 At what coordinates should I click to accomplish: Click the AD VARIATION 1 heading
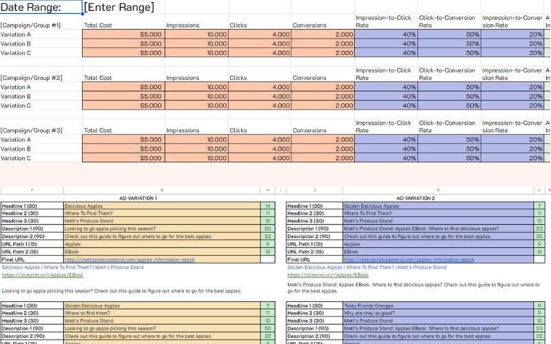pyautogui.click(x=136, y=197)
